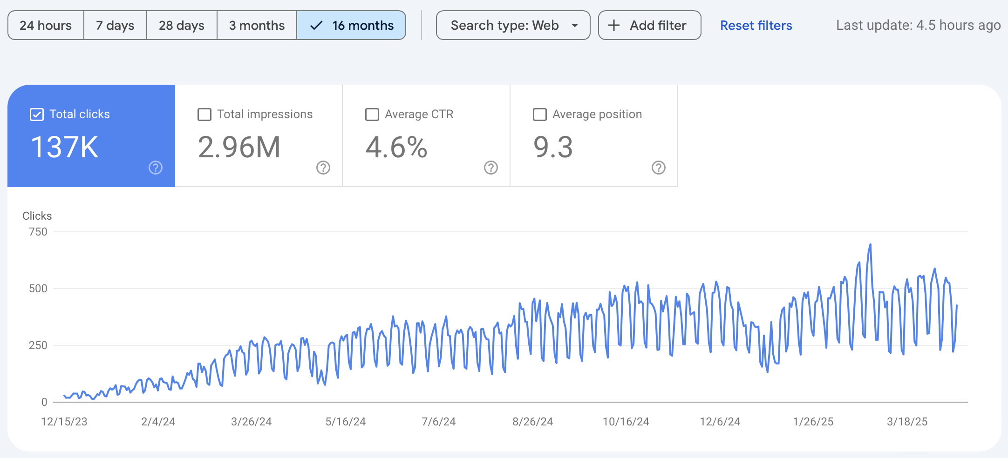Screen dimensions: 1008x458
Task: Click the Search type dropdown arrow
Action: pos(575,25)
